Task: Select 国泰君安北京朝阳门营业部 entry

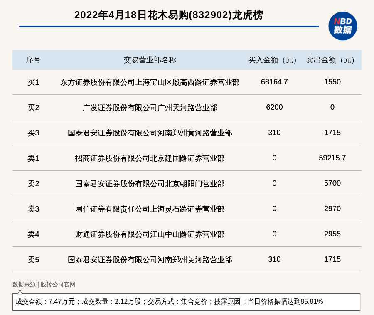Action: coord(150,184)
